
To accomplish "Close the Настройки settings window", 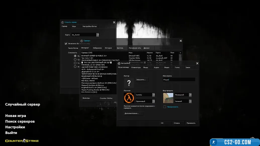I will (x=197, y=63).
